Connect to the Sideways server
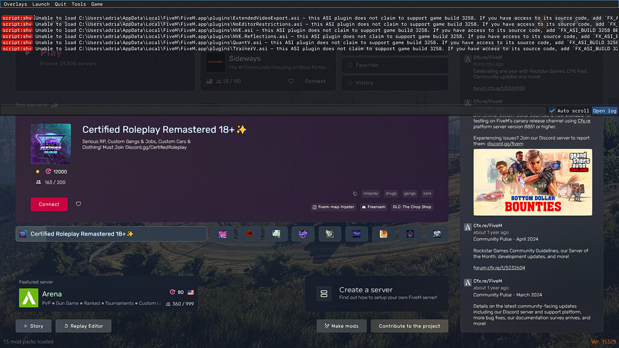This screenshot has height=348, width=619. [315, 82]
